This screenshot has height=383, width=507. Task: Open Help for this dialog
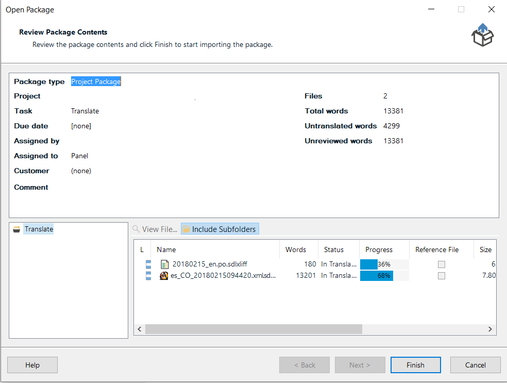pyautogui.click(x=32, y=365)
